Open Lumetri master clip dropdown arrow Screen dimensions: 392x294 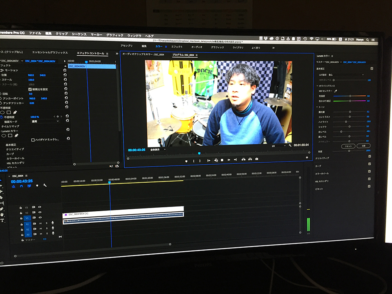pos(341,62)
